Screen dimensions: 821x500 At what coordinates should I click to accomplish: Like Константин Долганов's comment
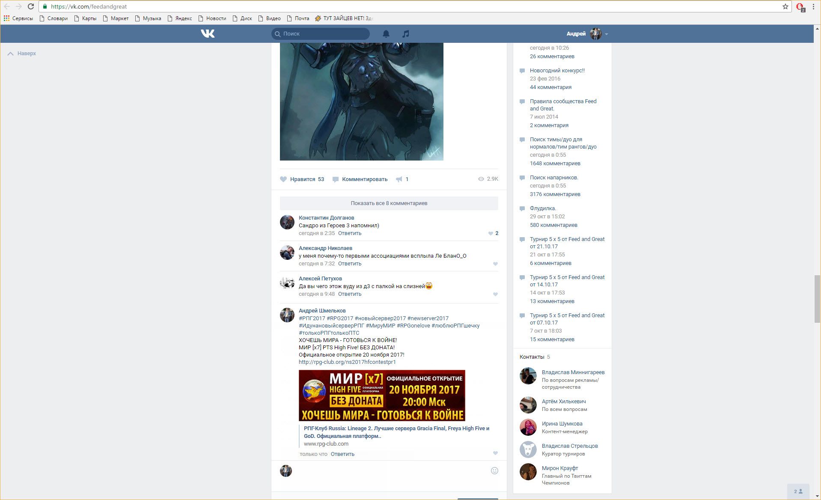coord(491,233)
